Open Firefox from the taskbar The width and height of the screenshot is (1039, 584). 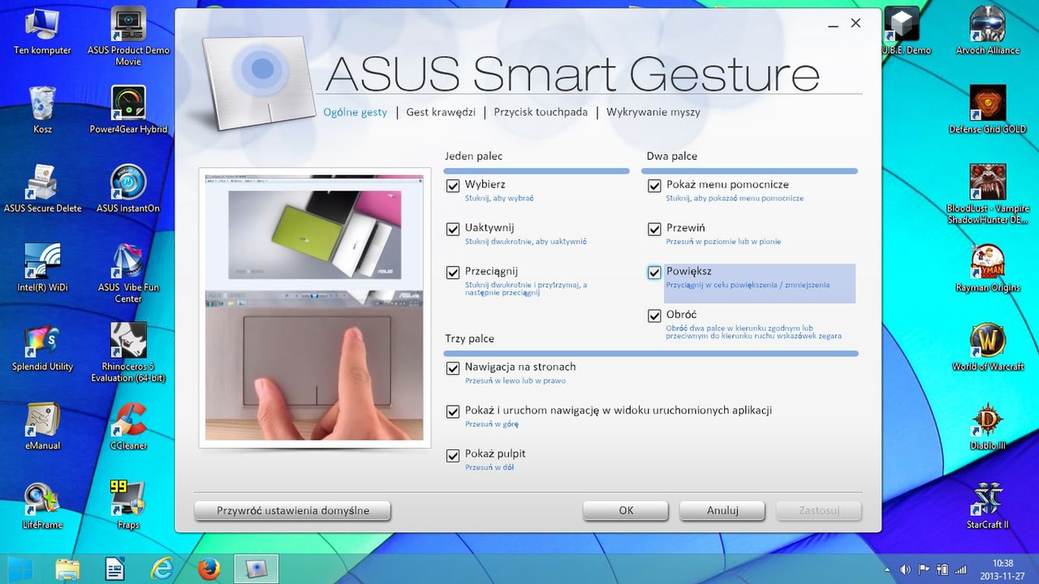coord(209,569)
